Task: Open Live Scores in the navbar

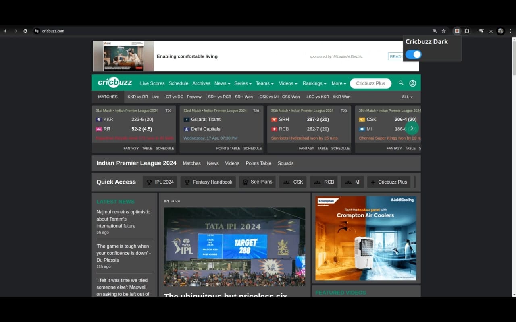Action: [152, 83]
